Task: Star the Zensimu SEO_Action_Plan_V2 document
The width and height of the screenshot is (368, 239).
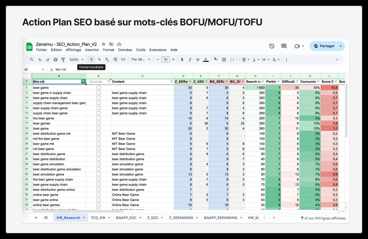Action: 104,44
